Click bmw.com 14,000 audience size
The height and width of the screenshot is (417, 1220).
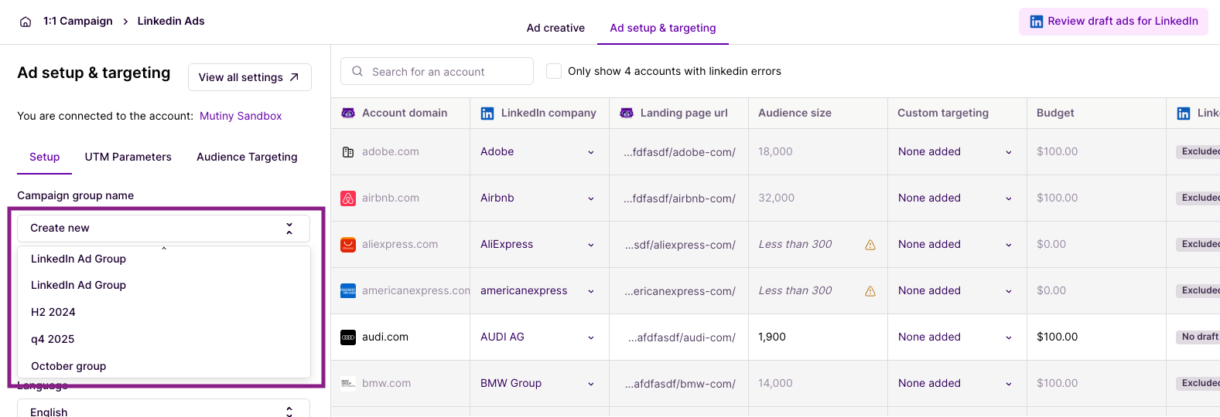775,384
